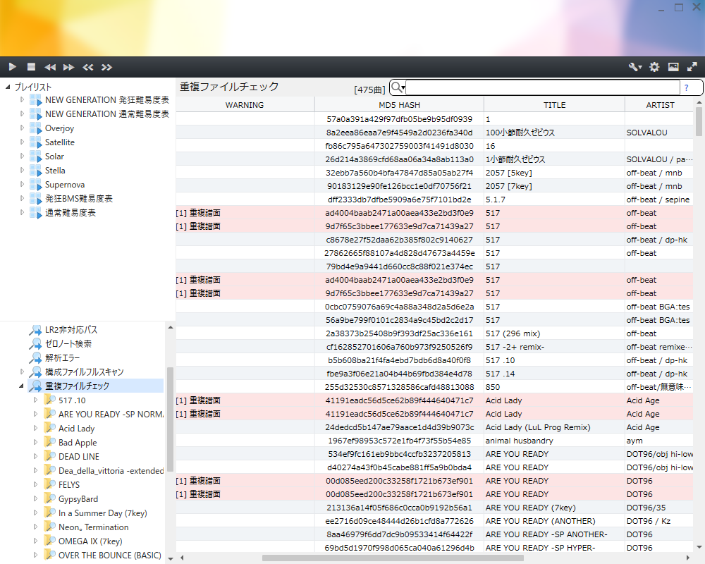
Task: Click the table's vertical scrollbar thumb
Action: 699,121
